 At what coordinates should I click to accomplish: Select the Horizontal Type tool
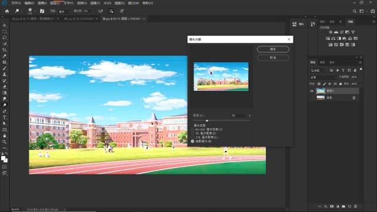pos(4,117)
